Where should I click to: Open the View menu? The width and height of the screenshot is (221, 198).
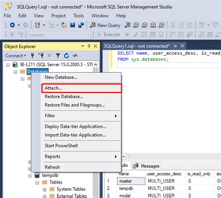pos(39,16)
